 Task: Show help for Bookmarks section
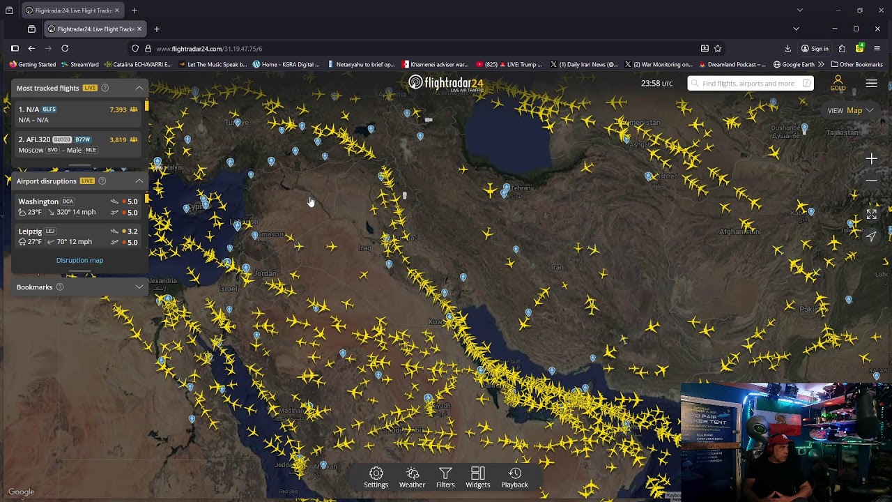pyautogui.click(x=59, y=287)
